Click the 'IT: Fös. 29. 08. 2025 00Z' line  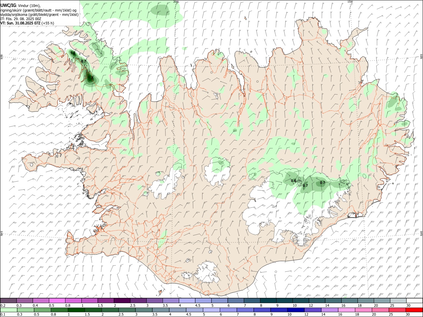click(x=21, y=19)
